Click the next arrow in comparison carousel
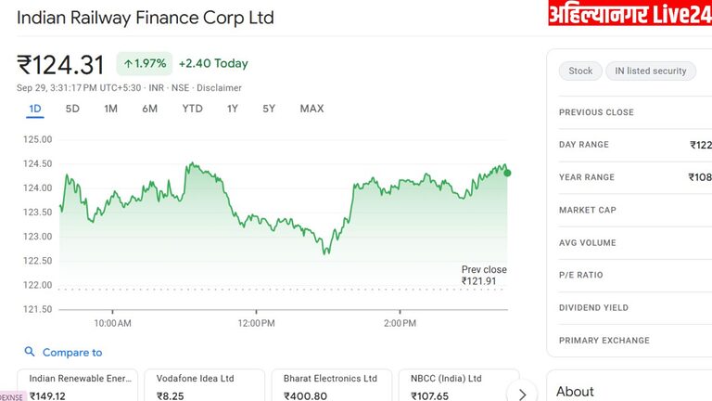The height and width of the screenshot is (401, 712). (x=522, y=393)
